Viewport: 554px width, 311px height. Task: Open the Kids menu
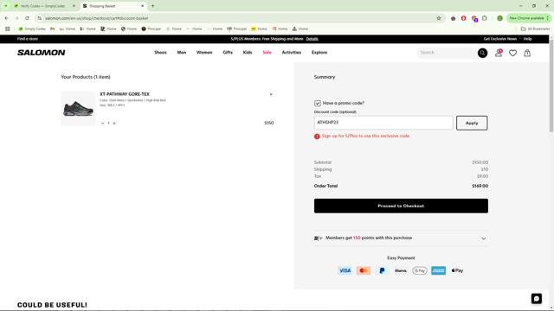(x=248, y=53)
